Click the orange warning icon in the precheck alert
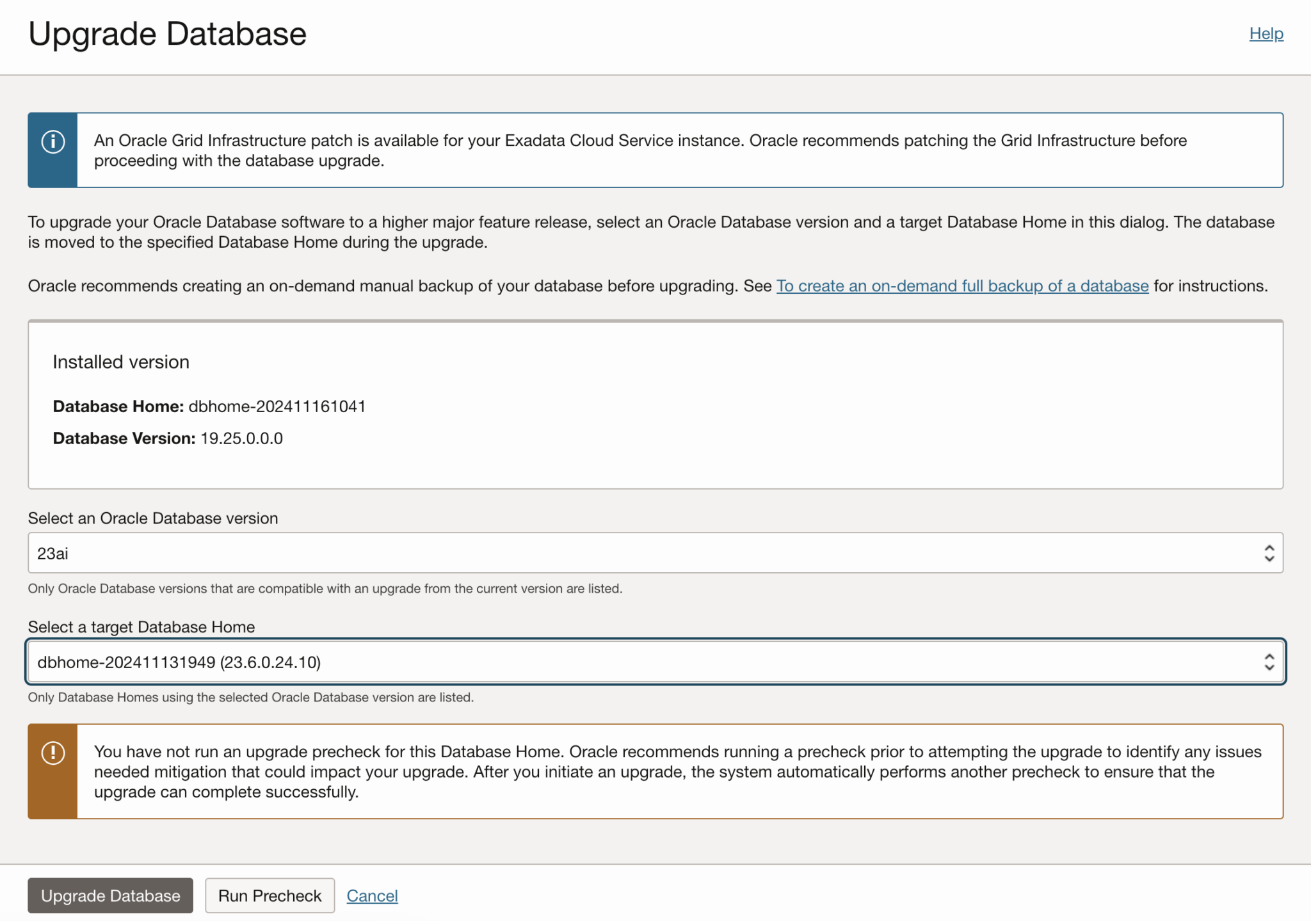The width and height of the screenshot is (1311, 921). 54,755
